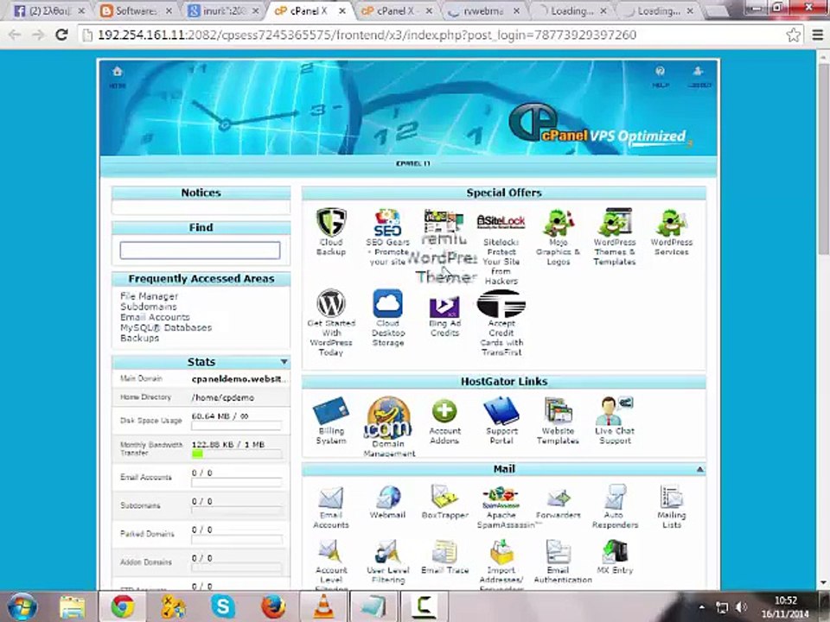
Task: Switch to the second cPanel X tab
Action: pos(397,10)
